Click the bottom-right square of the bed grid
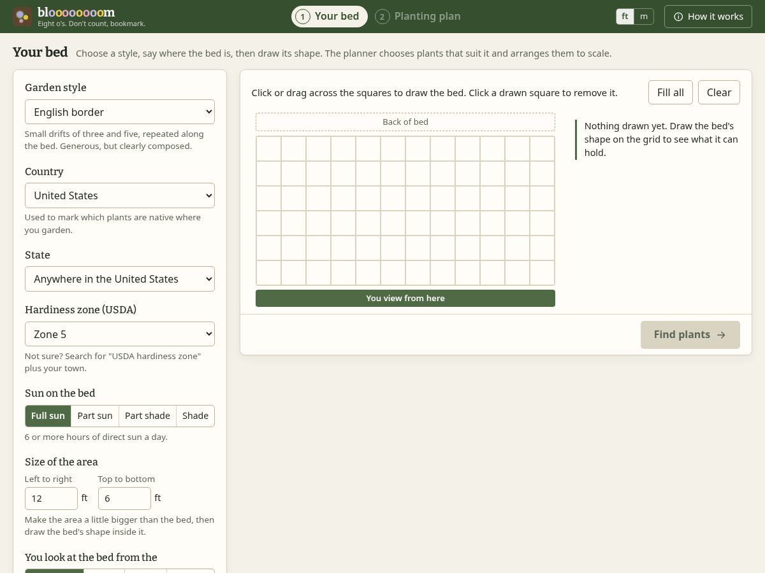The width and height of the screenshot is (765, 573). click(x=542, y=272)
